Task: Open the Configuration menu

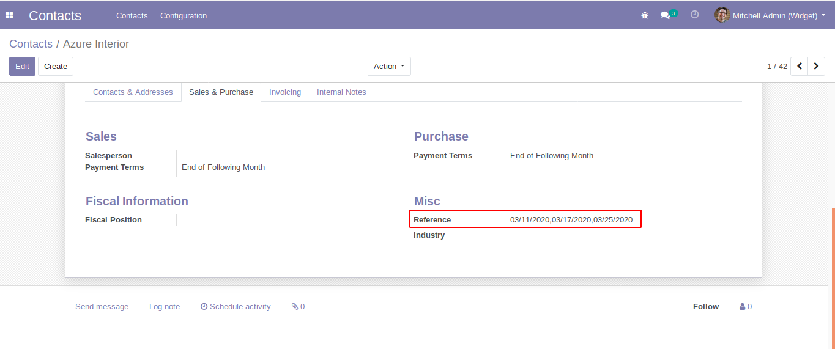Action: 184,16
